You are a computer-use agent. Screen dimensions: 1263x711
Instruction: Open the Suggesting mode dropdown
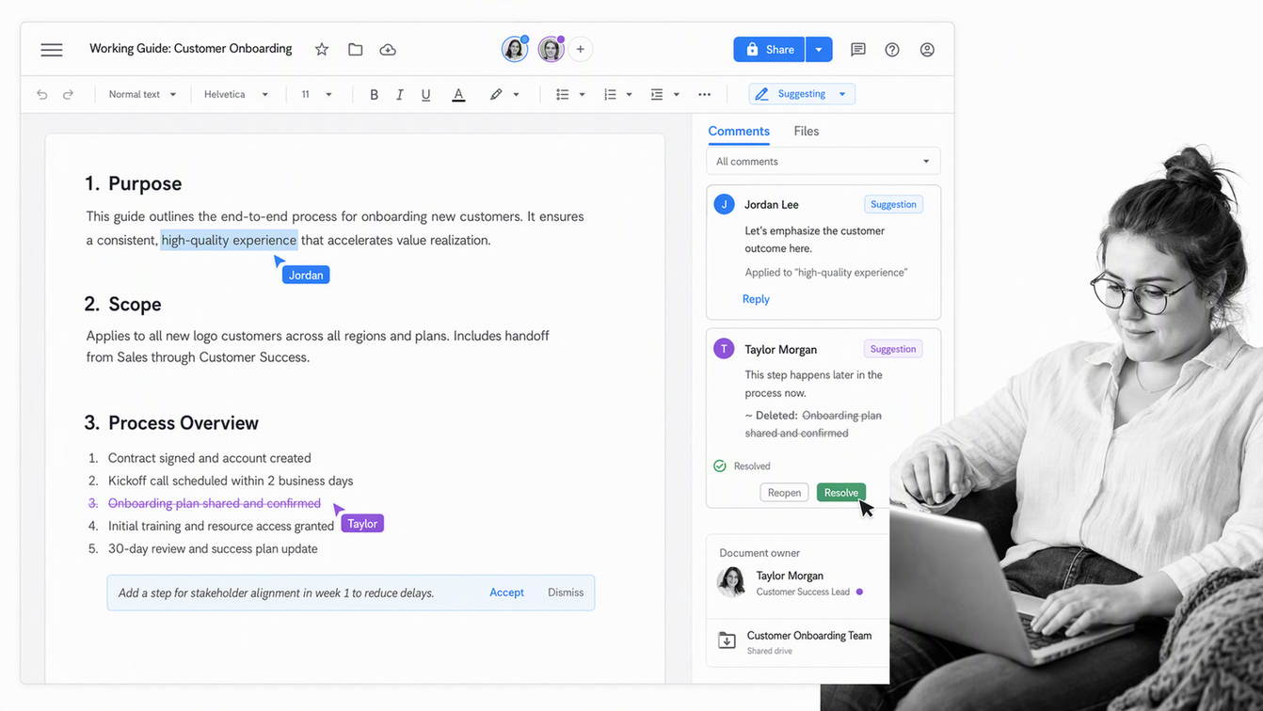coord(803,94)
